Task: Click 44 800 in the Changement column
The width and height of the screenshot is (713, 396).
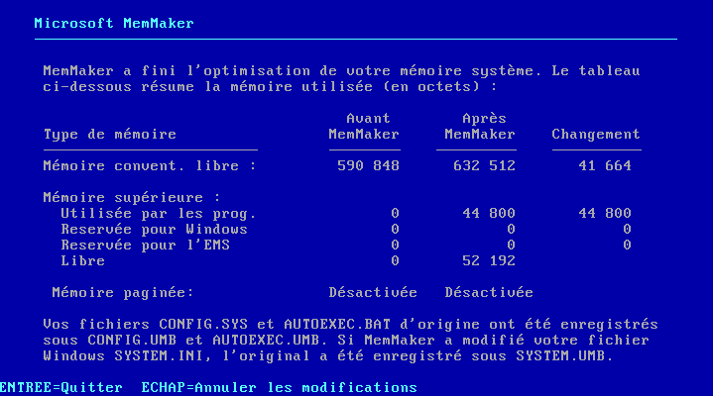Action: 605,214
